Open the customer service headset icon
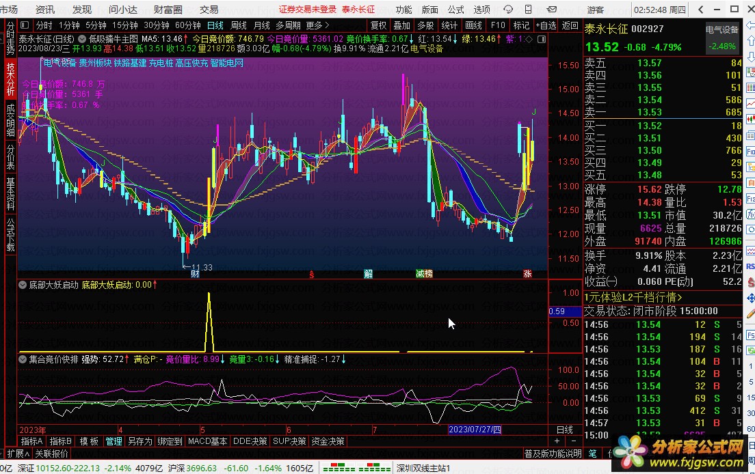 click(508, 9)
